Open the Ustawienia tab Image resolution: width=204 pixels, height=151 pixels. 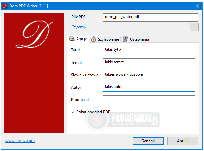click(x=136, y=39)
